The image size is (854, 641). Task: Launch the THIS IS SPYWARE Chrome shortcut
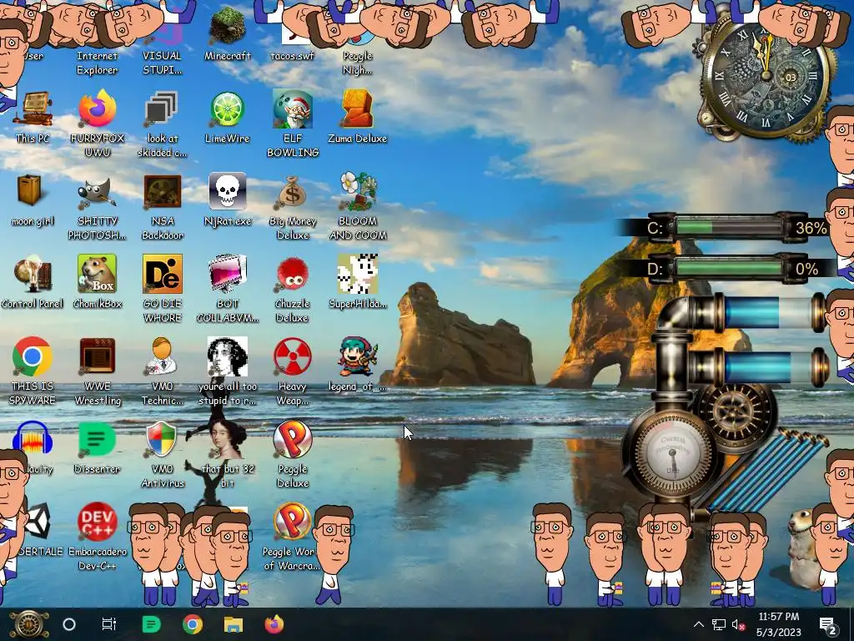pos(33,371)
